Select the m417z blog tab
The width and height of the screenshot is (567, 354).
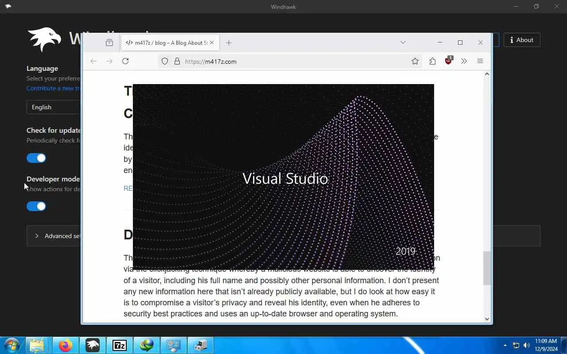coord(170,42)
